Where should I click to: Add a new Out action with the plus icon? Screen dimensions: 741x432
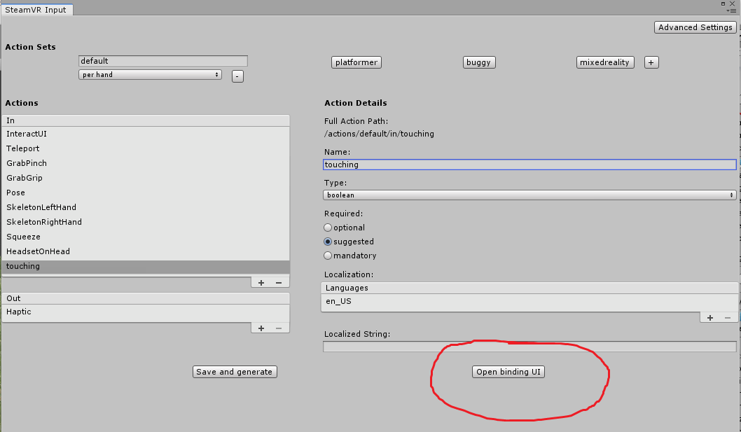pyautogui.click(x=260, y=328)
